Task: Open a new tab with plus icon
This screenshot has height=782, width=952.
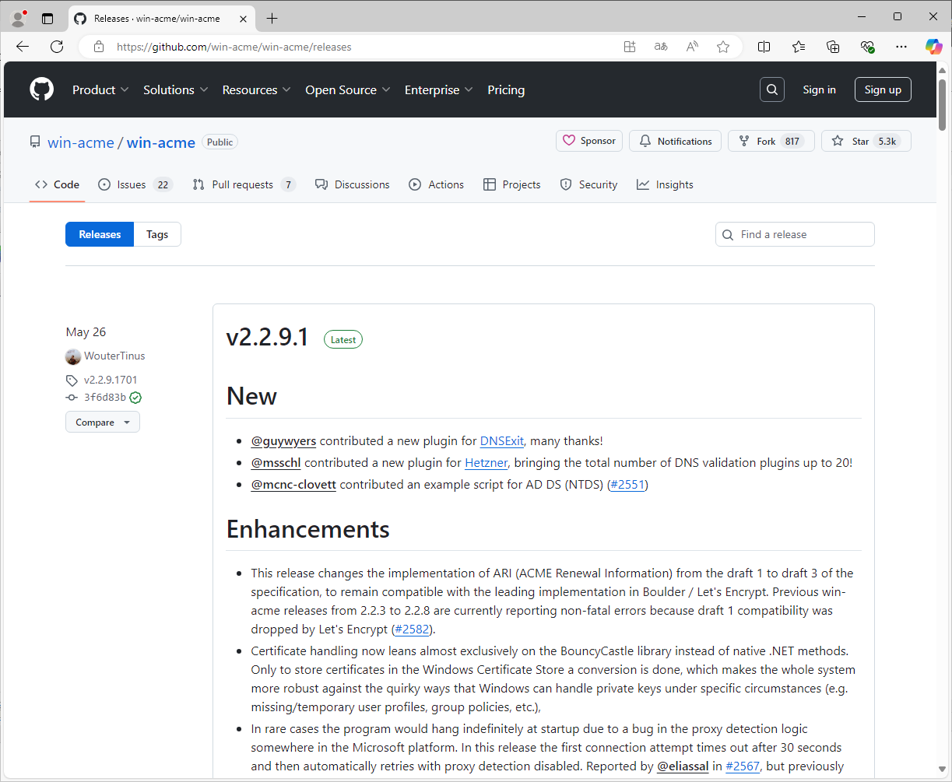Action: point(272,18)
